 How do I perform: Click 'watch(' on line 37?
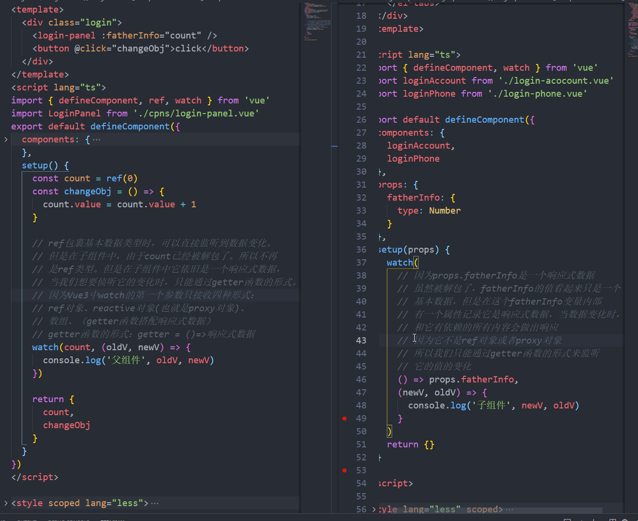(x=403, y=263)
